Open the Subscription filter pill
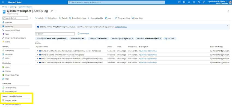 click(52, 39)
